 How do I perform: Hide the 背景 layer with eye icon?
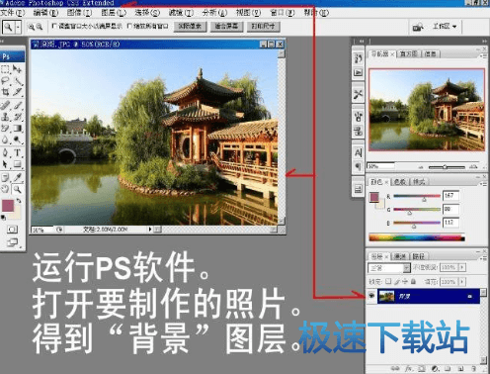click(x=371, y=296)
